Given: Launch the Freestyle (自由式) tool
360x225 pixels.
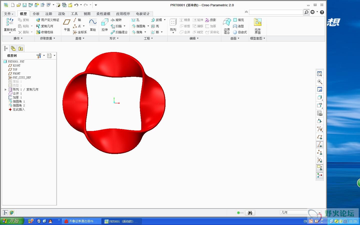Looking at the screenshot, I should [240, 32].
